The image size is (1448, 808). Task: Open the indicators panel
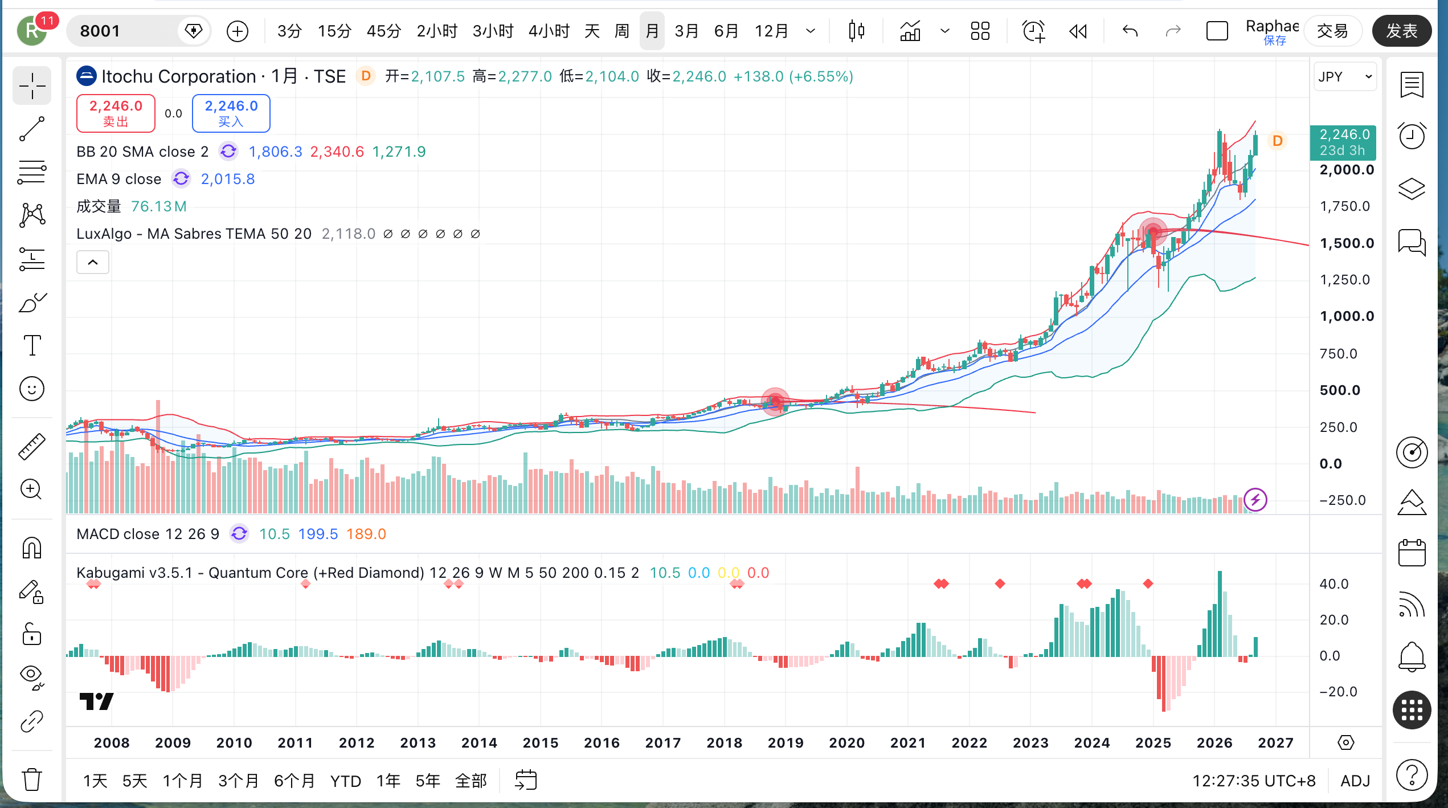(x=910, y=31)
